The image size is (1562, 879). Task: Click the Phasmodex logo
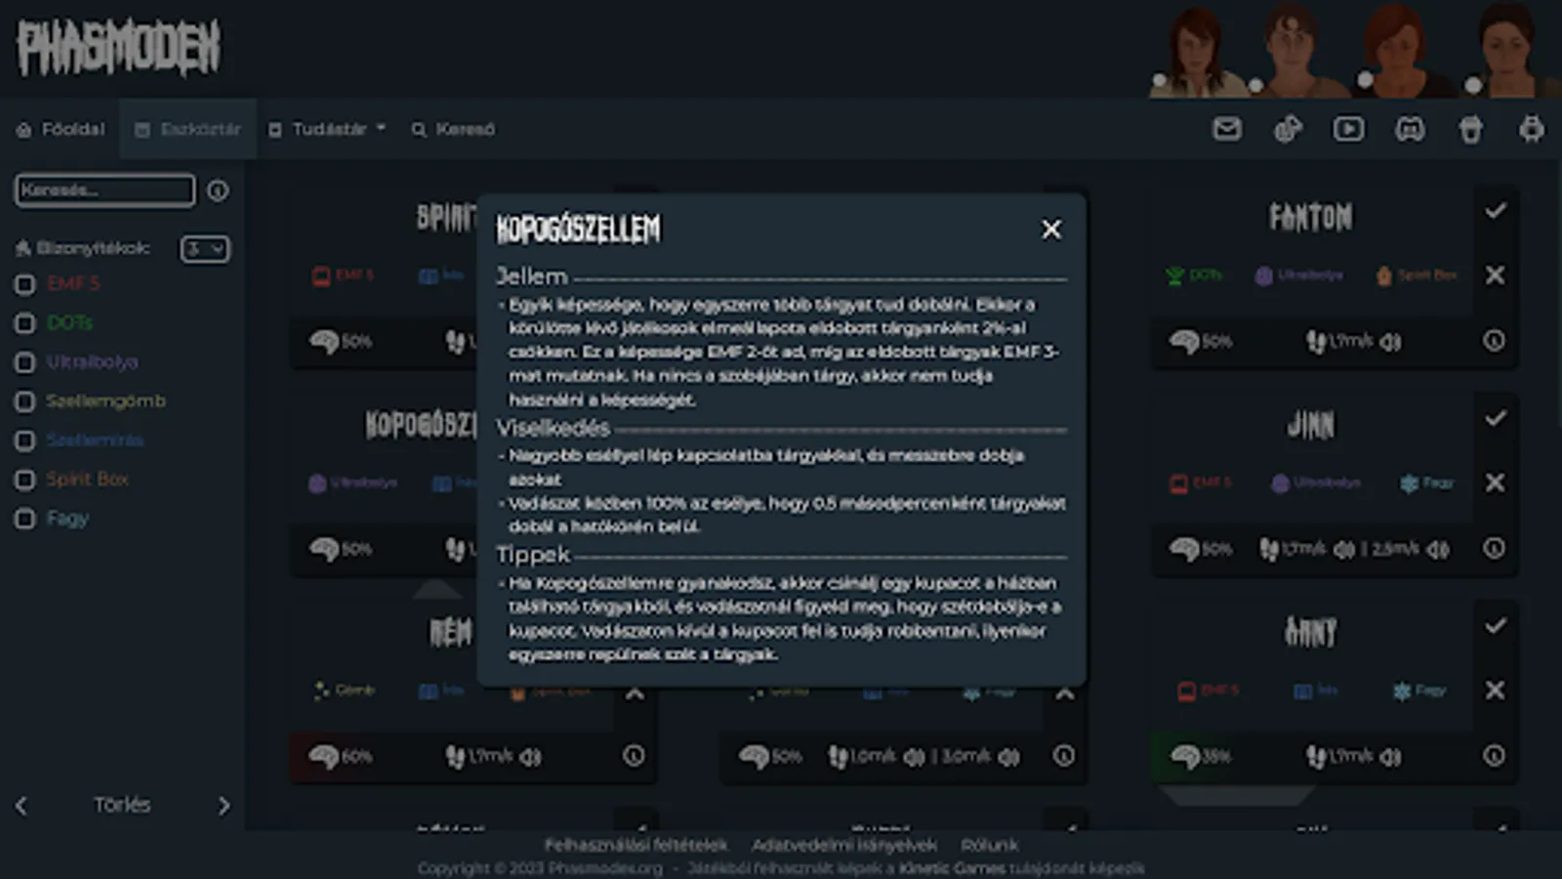[118, 48]
